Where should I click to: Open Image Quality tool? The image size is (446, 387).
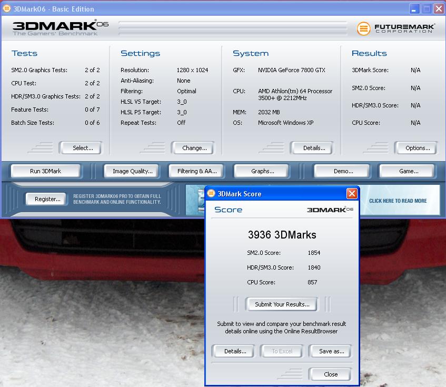point(132,171)
